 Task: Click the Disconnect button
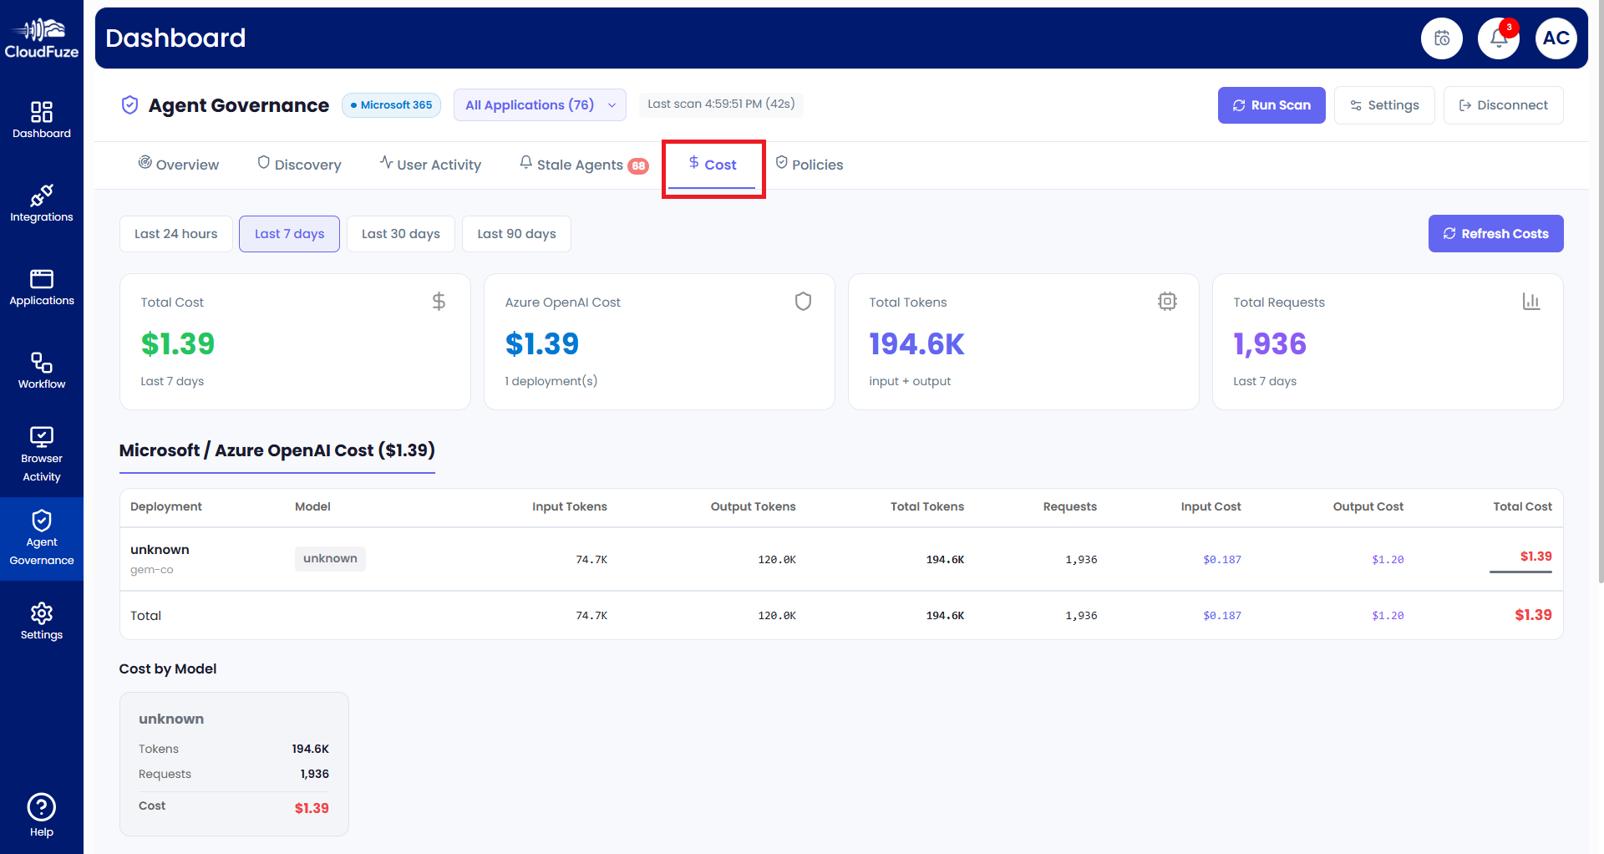[1503, 105]
